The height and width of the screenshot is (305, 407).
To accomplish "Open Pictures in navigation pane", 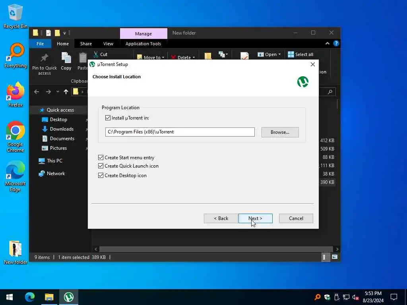I will click(x=58, y=148).
